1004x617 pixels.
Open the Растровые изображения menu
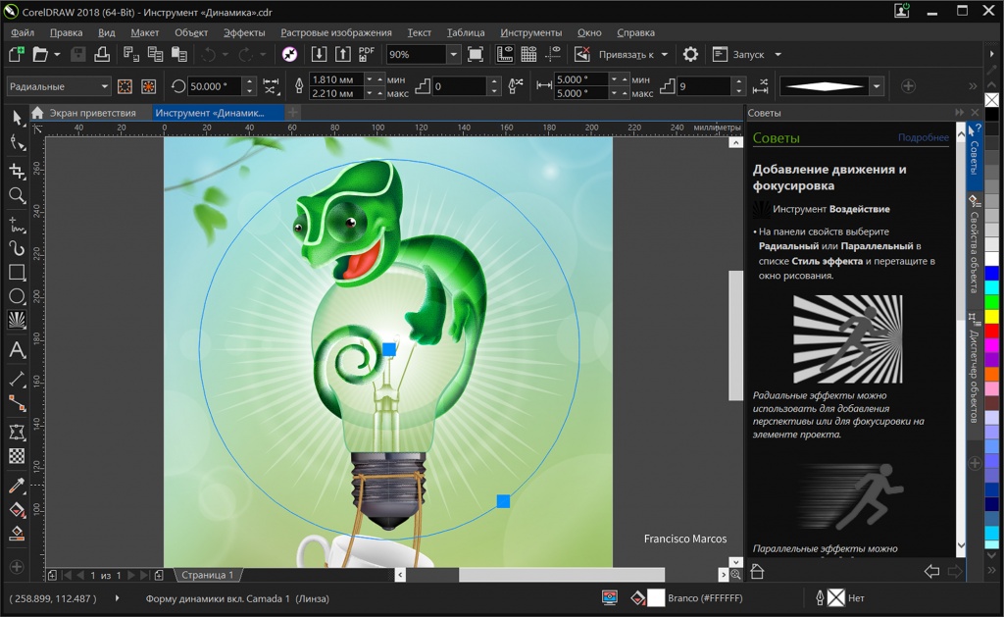click(x=336, y=32)
